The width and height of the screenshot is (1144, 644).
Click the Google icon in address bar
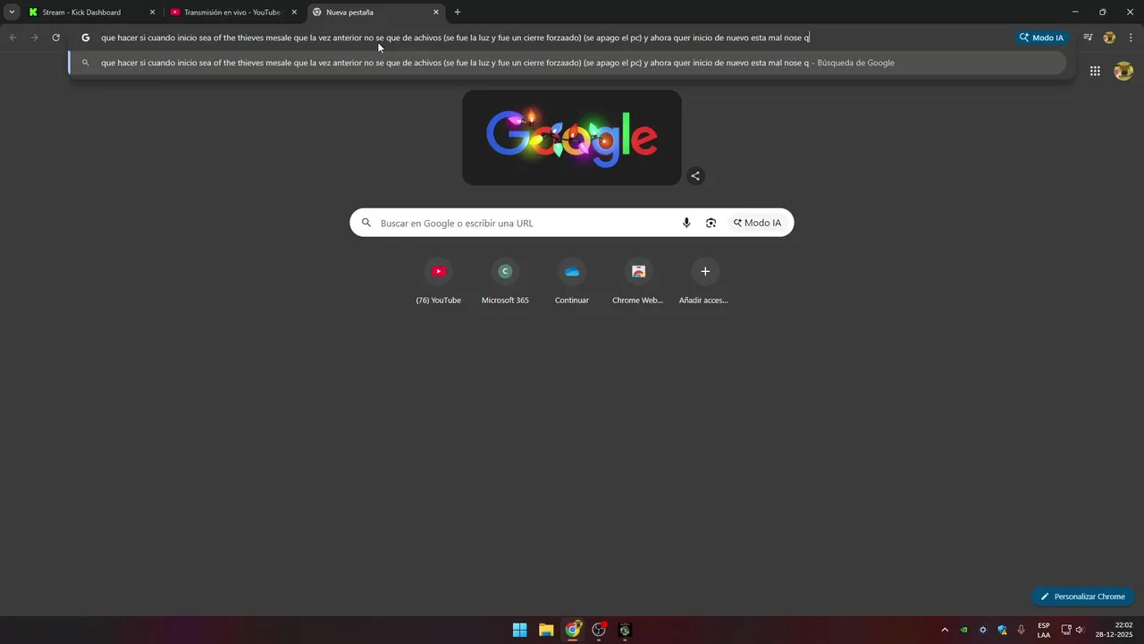[x=86, y=38]
